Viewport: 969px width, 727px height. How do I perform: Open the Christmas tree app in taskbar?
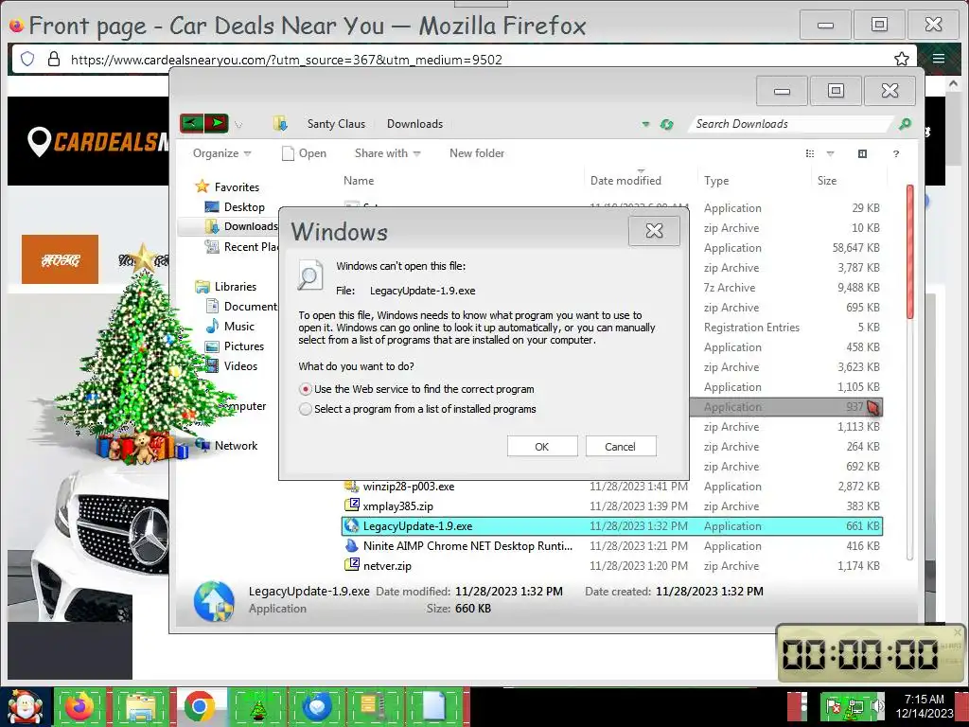coord(257,706)
